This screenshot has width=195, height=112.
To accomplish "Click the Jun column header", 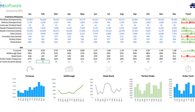I will tap(95, 14).
